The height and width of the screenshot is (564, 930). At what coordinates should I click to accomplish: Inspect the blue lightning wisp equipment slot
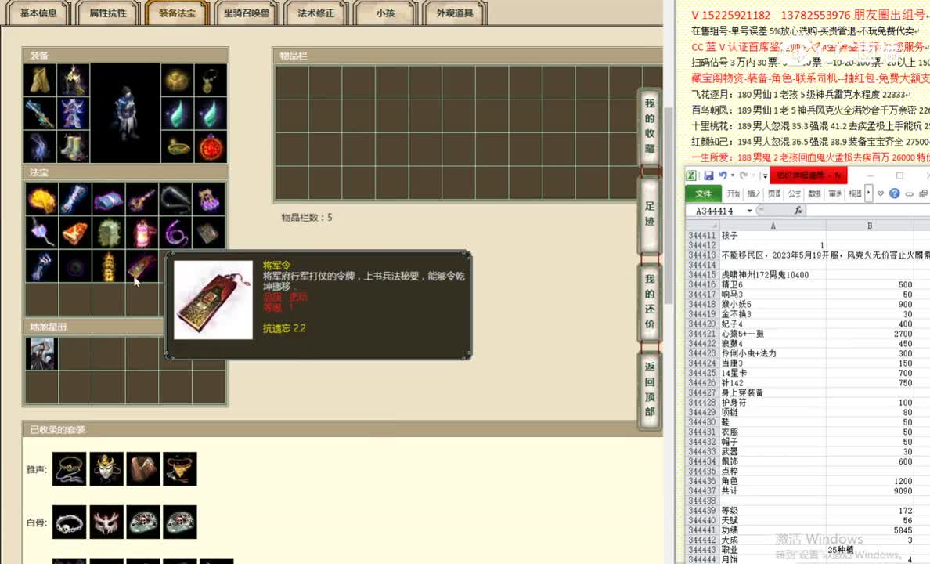click(41, 146)
